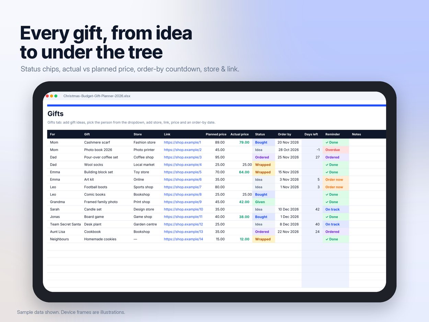Select the 'Notes' column header
The width and height of the screenshot is (429, 322).
(356, 134)
